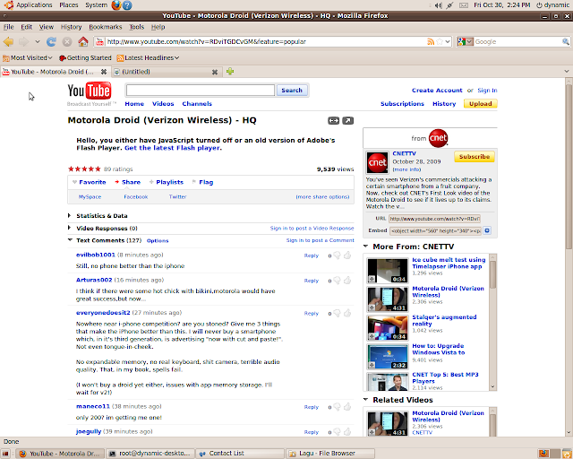Click the YouTube Search button
The height and width of the screenshot is (459, 573).
(292, 90)
